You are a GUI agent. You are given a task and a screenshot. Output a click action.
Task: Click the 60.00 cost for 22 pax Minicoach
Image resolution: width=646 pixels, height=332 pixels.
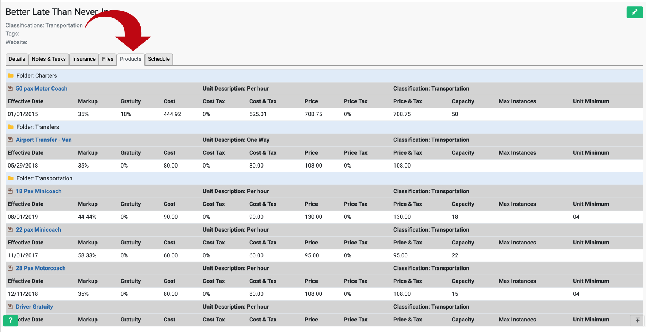tap(171, 255)
